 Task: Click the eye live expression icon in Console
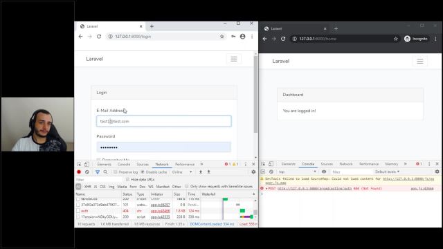click(x=324, y=172)
